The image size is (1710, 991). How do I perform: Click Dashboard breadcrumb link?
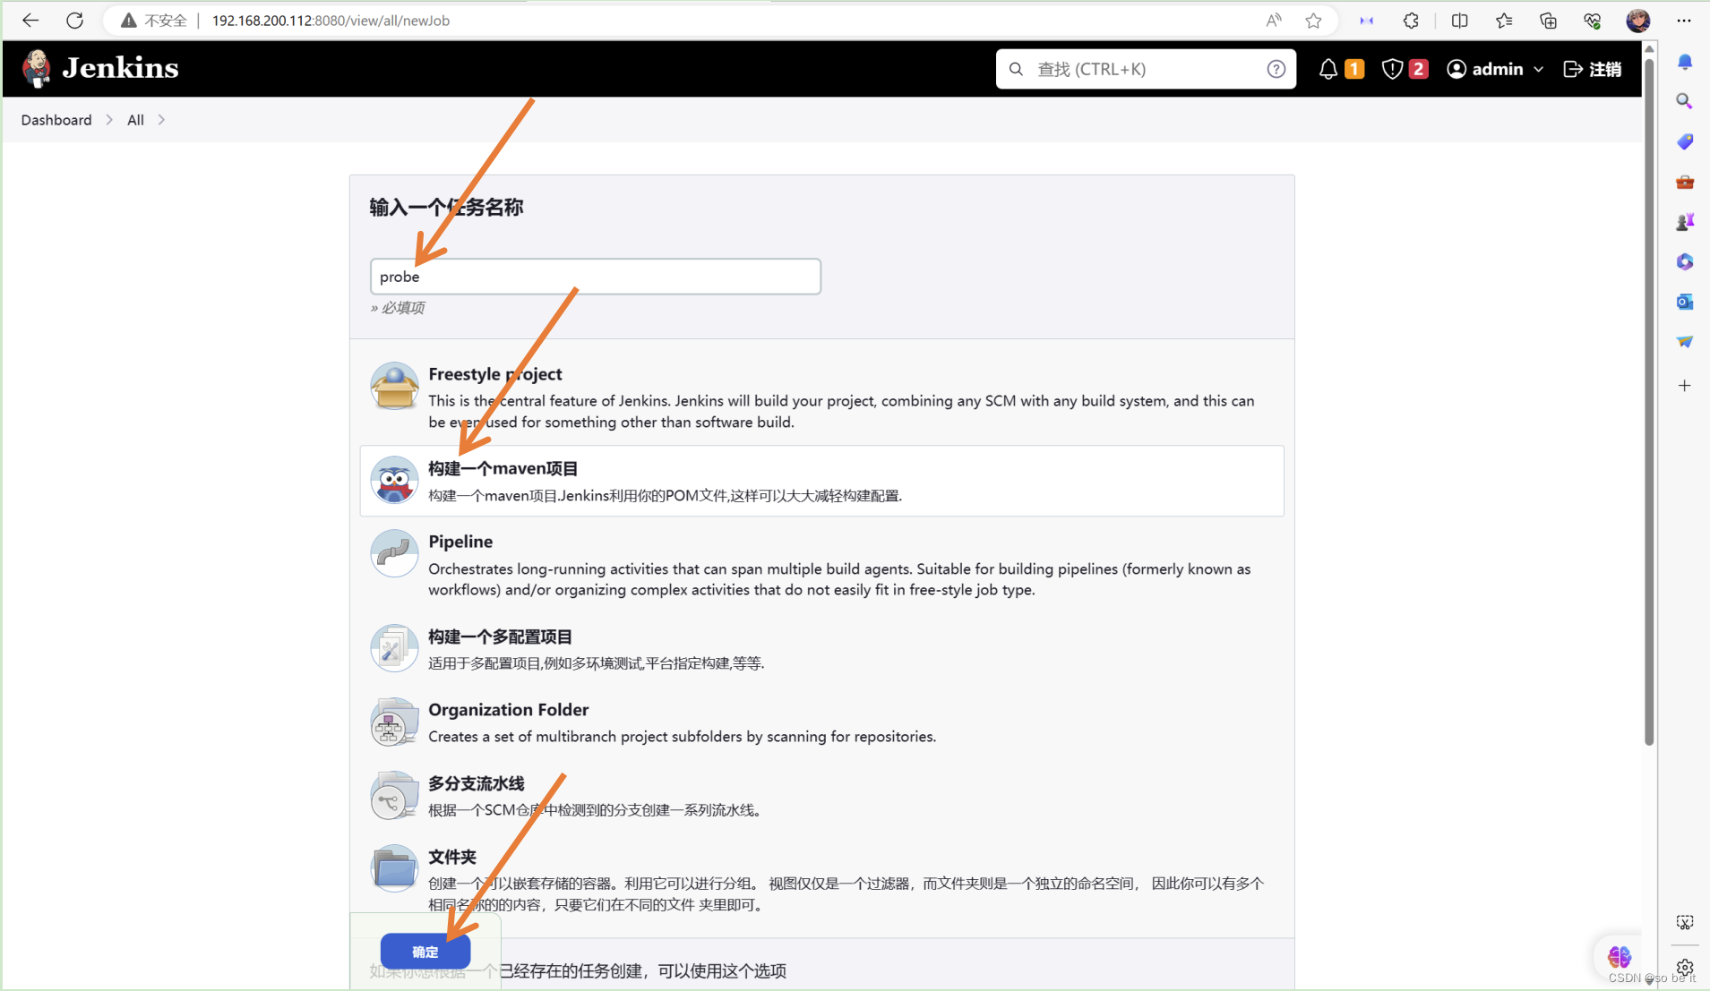coord(56,120)
